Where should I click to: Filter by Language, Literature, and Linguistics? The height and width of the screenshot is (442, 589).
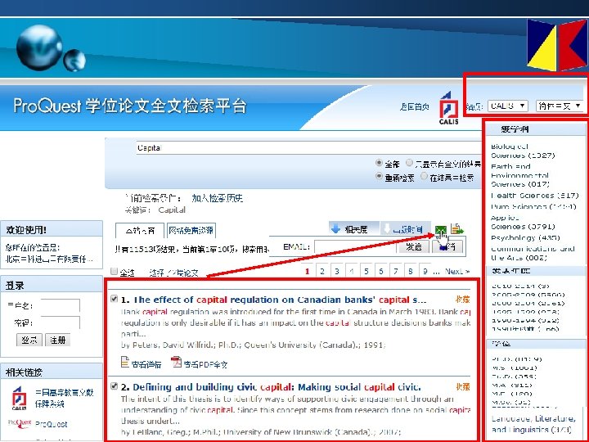[x=533, y=424]
